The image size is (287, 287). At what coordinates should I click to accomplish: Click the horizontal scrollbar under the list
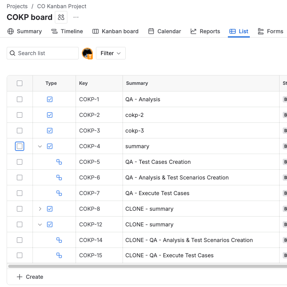point(145,266)
